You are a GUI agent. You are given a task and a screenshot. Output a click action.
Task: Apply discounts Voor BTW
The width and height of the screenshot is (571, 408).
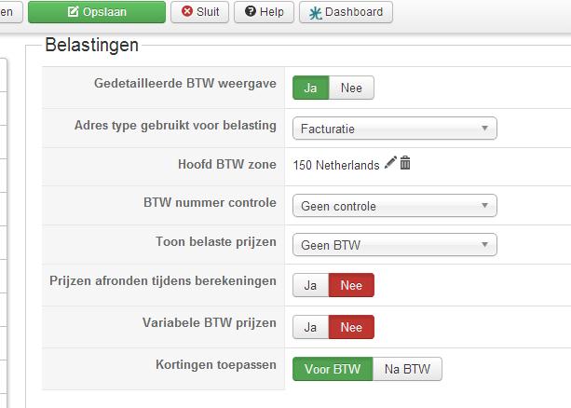pos(333,369)
